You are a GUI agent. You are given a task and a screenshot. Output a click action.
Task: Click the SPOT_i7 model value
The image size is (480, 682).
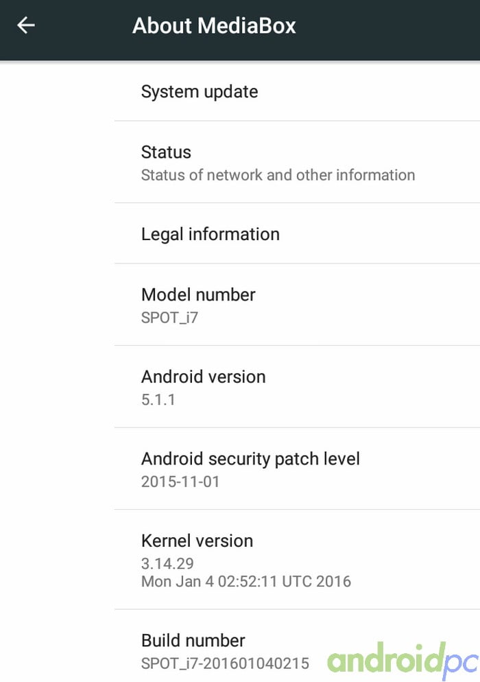(x=169, y=318)
